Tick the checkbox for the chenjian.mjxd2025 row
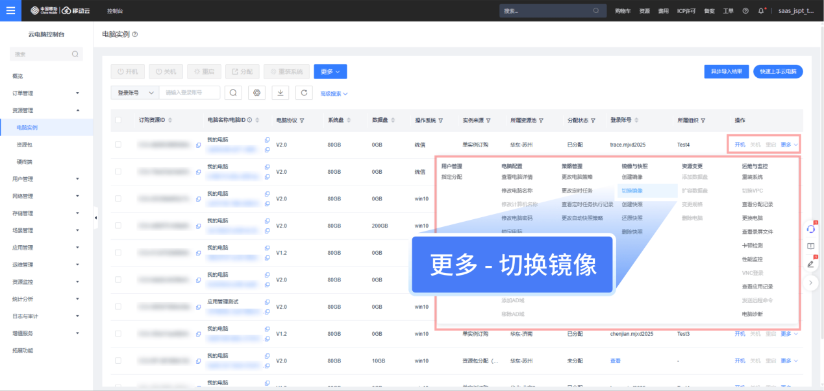Image resolution: width=824 pixels, height=391 pixels. (118, 334)
